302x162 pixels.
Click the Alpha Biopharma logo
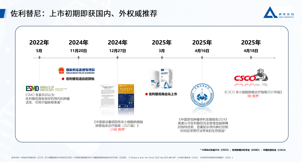pyautogui.click(x=279, y=12)
